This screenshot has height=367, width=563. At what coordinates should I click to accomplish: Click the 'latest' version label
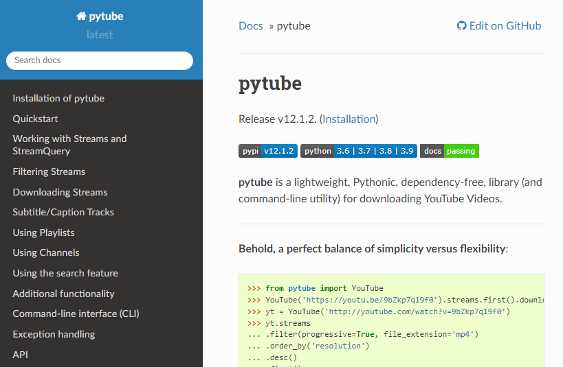(100, 35)
